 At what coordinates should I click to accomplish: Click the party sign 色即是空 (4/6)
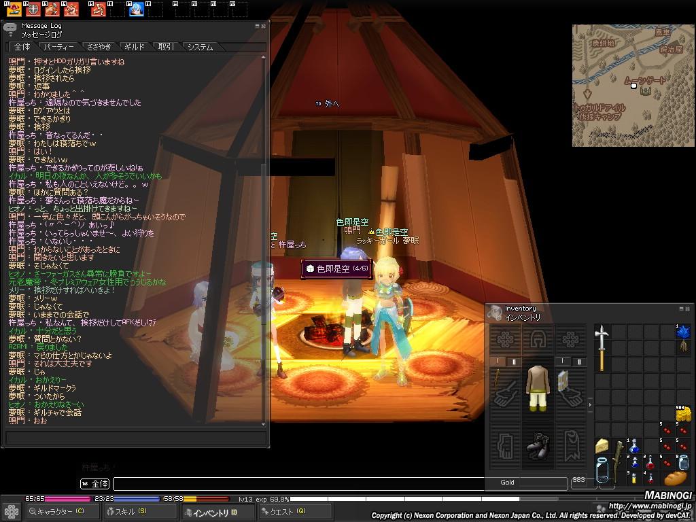(336, 268)
